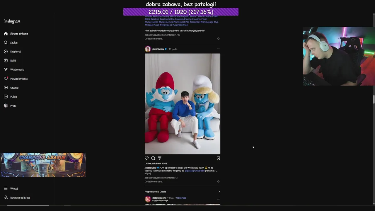Open the Smurfs photo post
This screenshot has width=375, height=211.
click(183, 104)
